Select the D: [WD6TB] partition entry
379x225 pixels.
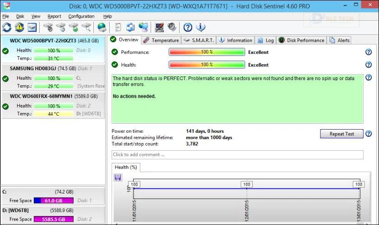(53, 215)
